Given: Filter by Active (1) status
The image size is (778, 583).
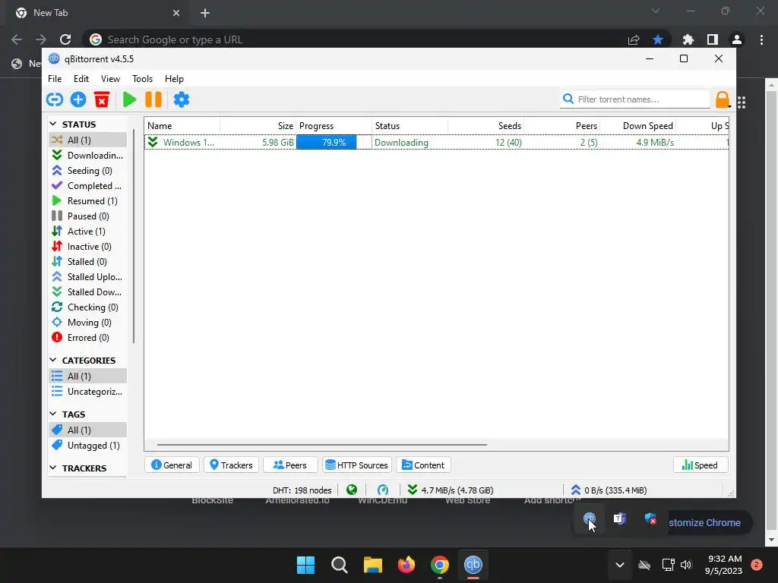Looking at the screenshot, I should (88, 232).
